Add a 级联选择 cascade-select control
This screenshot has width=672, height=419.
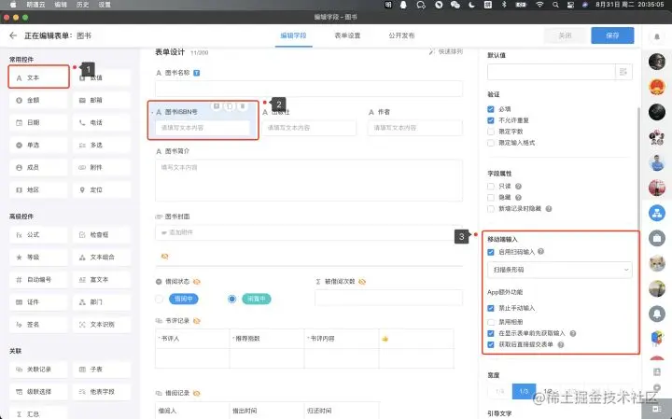pos(38,392)
